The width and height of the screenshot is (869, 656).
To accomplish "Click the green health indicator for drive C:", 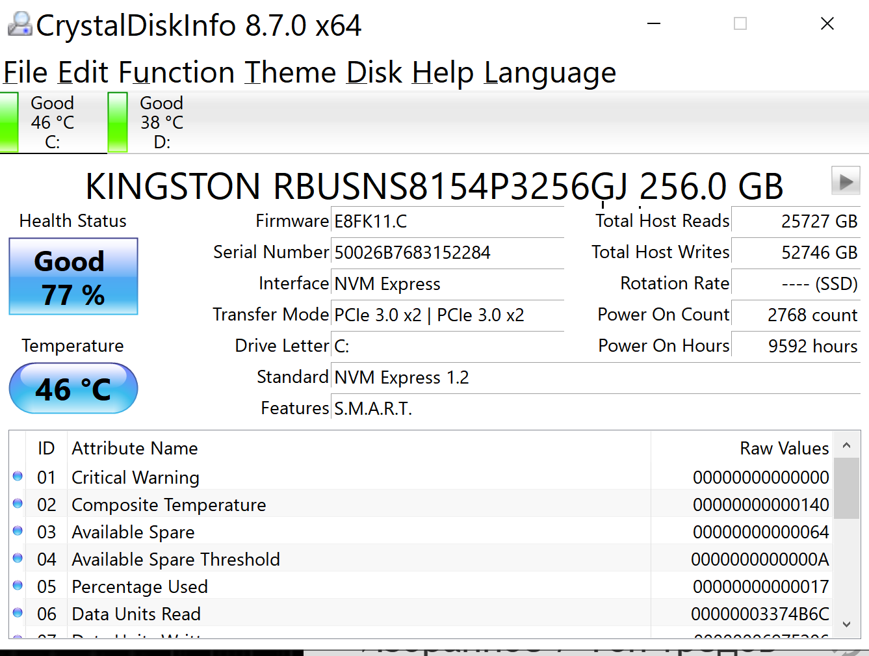I will pos(9,122).
